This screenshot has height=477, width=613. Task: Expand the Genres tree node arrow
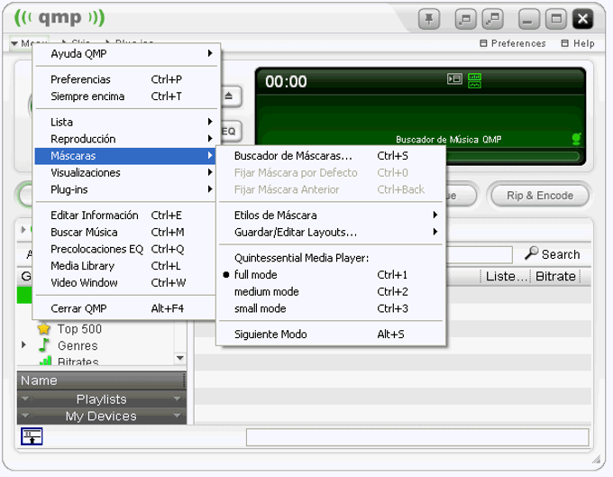click(23, 344)
